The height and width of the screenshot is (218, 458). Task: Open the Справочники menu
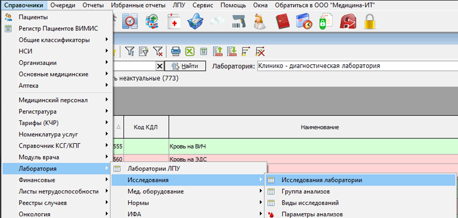[24, 5]
